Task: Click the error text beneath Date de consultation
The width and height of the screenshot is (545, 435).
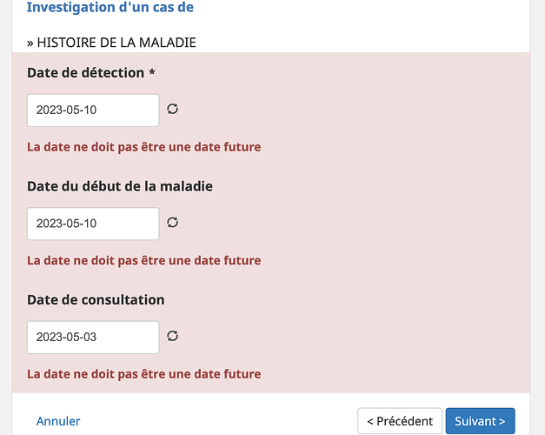Action: coord(143,374)
